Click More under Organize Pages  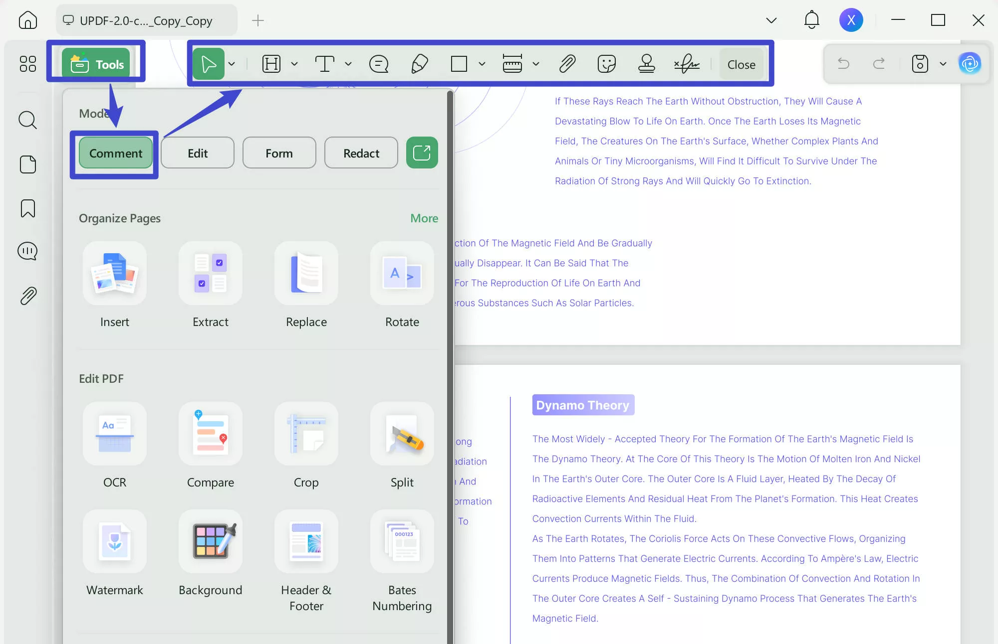click(424, 218)
